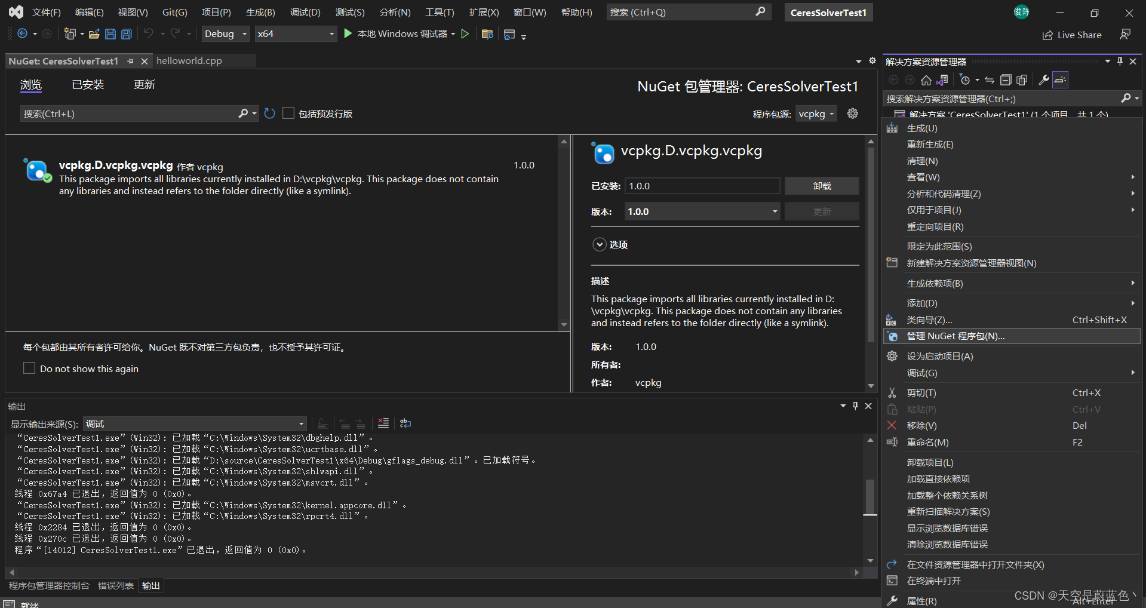Enable the 包括预发行版 checkbox
Screen dimensions: 1146x608
[288, 113]
